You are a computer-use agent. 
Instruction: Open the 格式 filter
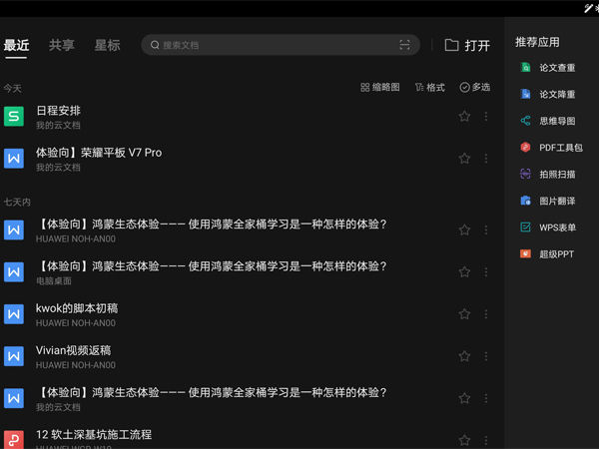pos(430,88)
